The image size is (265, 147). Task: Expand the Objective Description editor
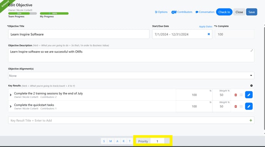(x=252, y=51)
